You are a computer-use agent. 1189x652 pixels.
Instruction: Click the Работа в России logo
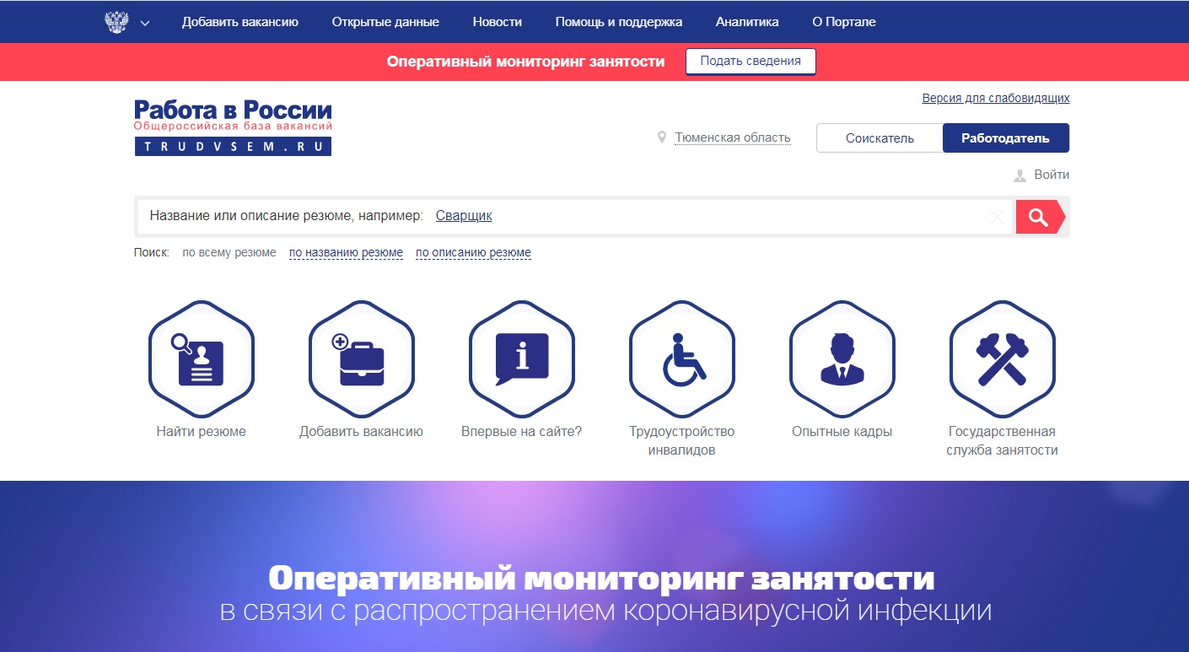pyautogui.click(x=233, y=127)
